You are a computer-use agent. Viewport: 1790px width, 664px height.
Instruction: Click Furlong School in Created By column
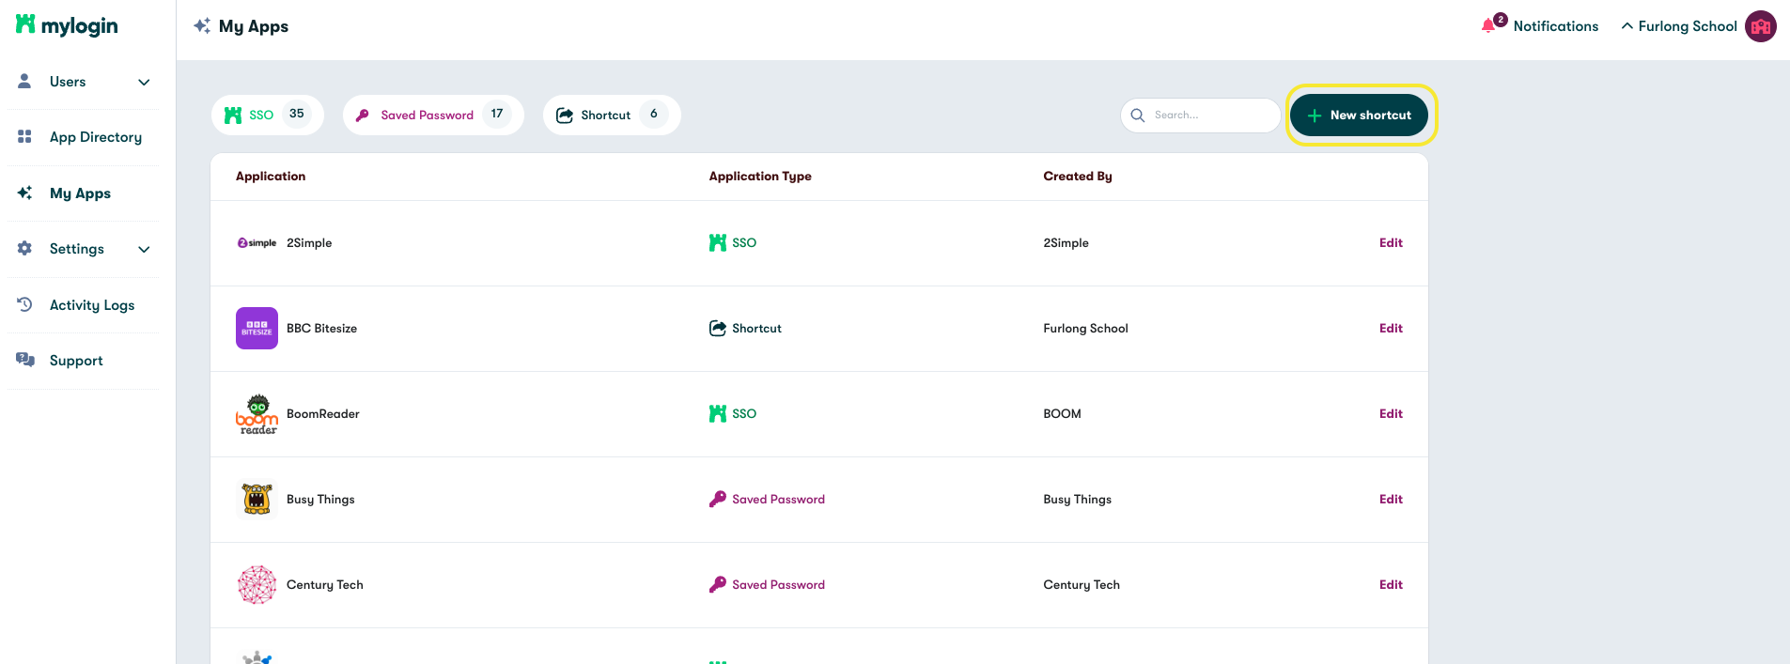click(1085, 328)
